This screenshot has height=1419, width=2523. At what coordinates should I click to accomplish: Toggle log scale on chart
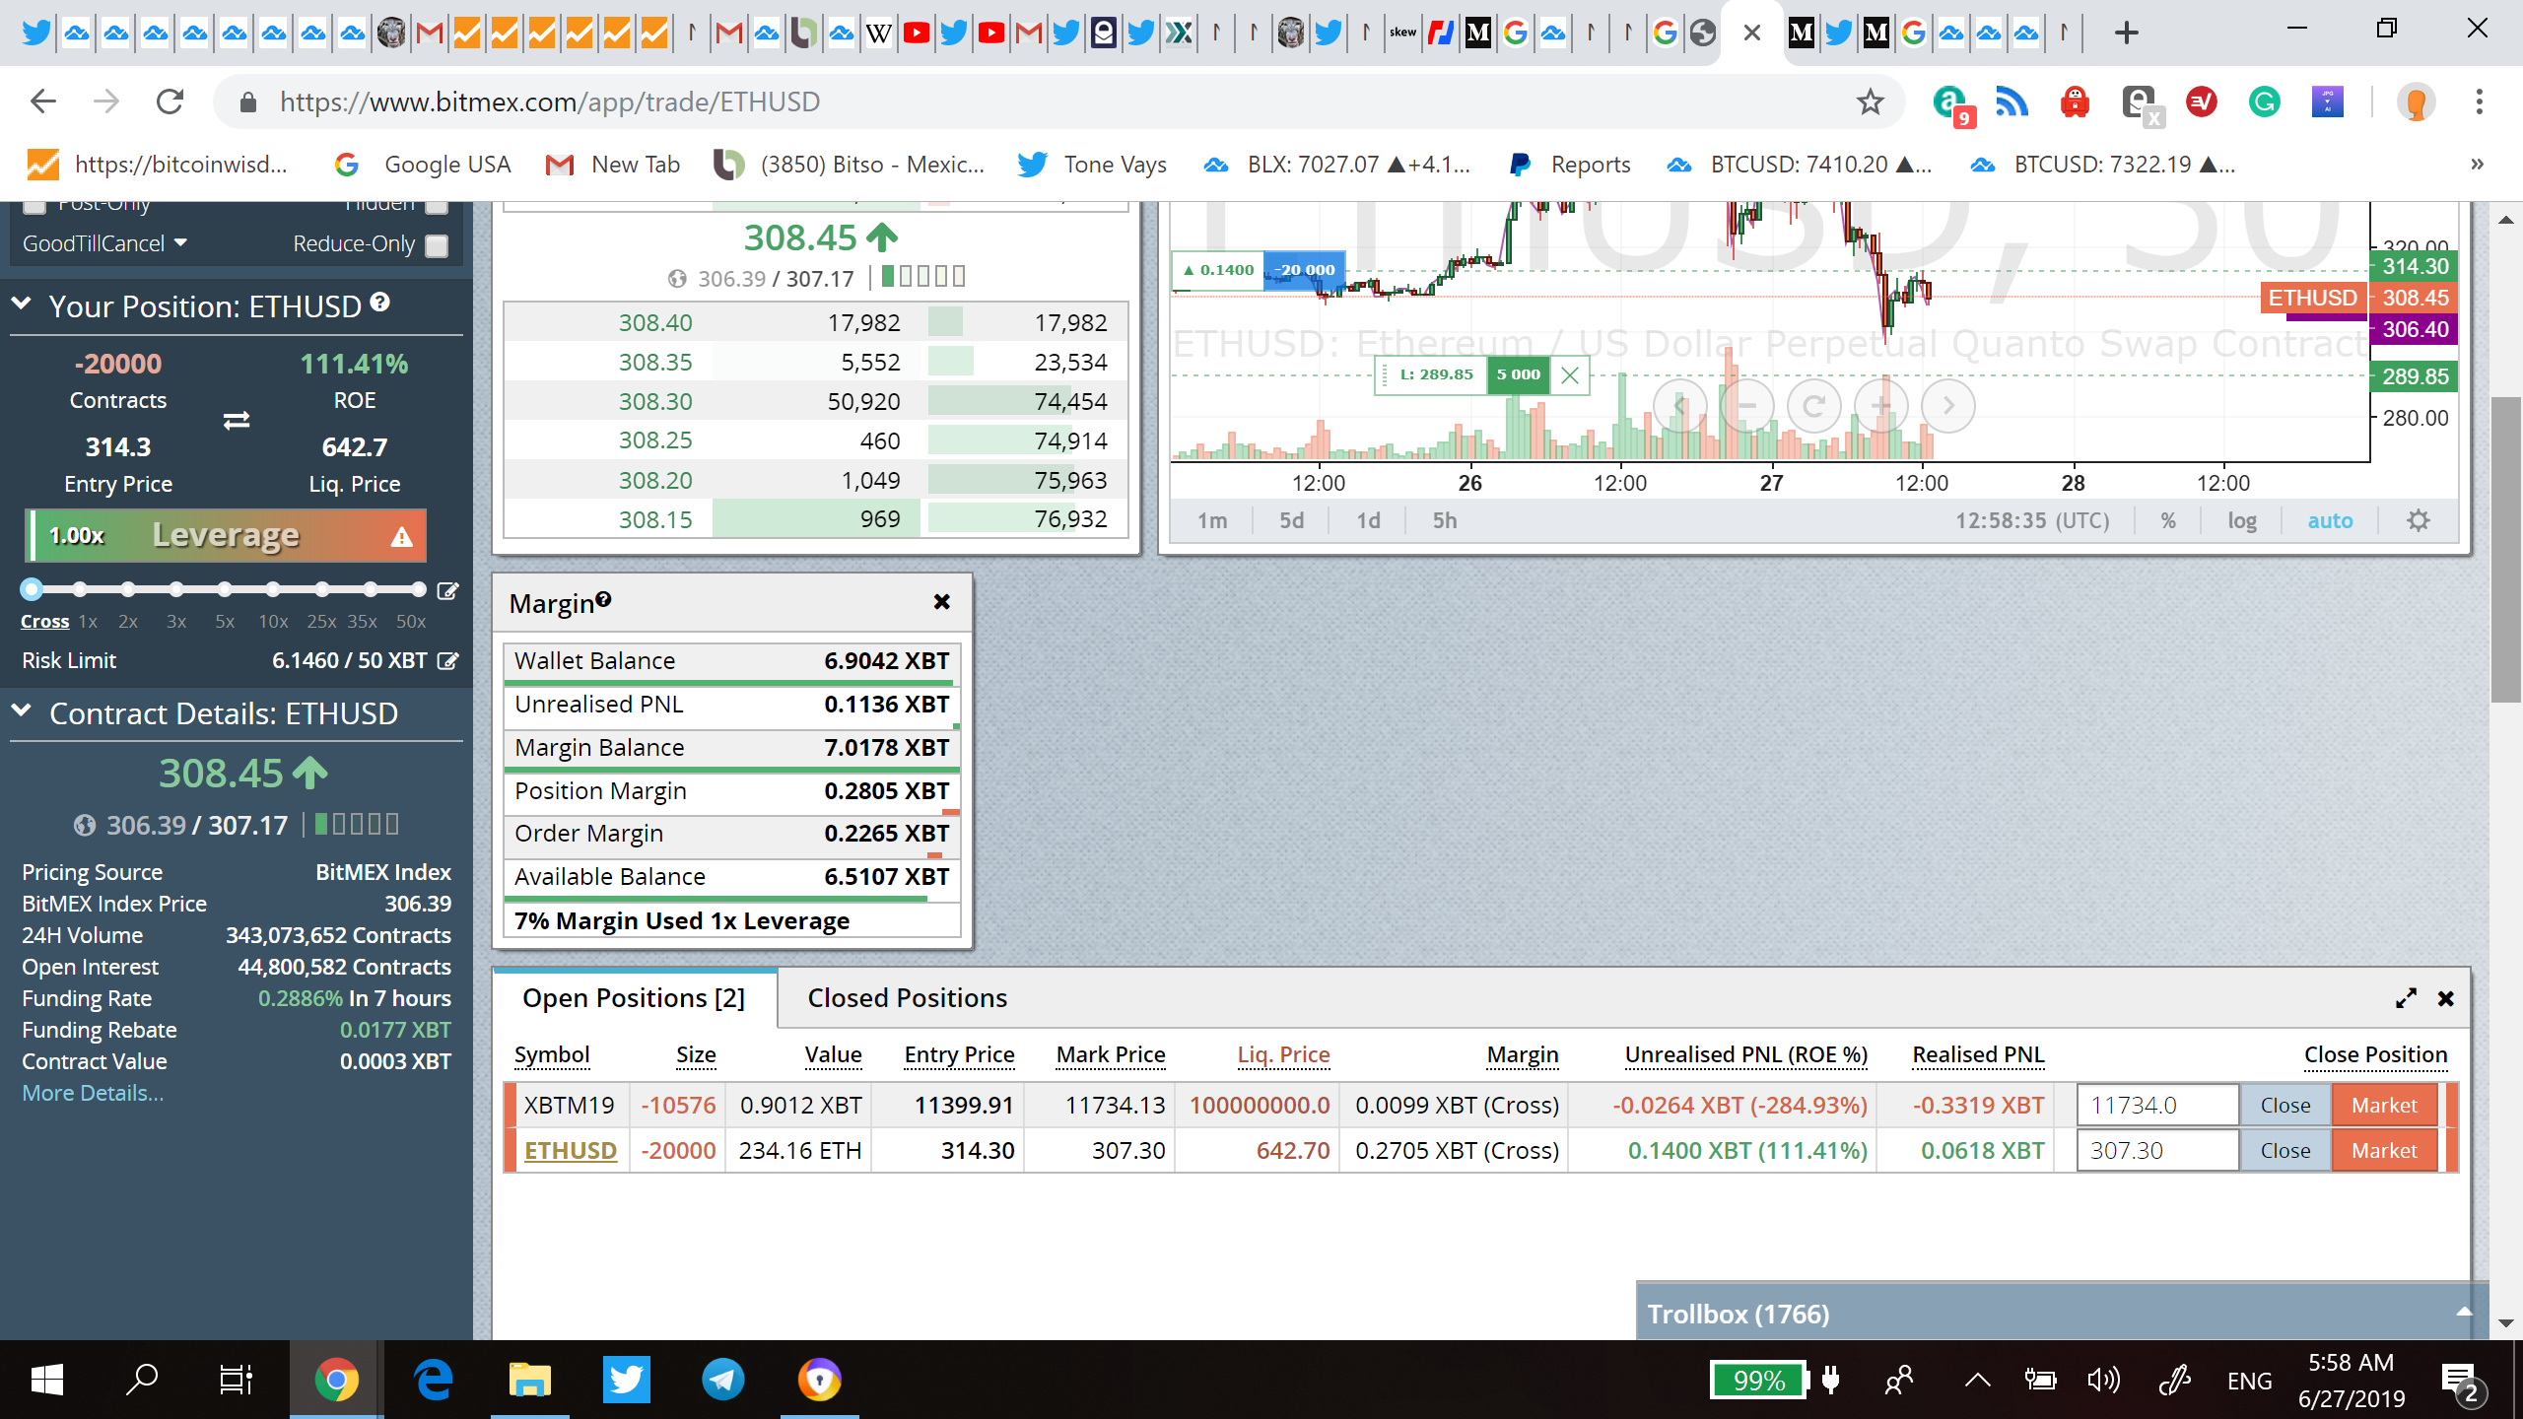pos(2241,520)
